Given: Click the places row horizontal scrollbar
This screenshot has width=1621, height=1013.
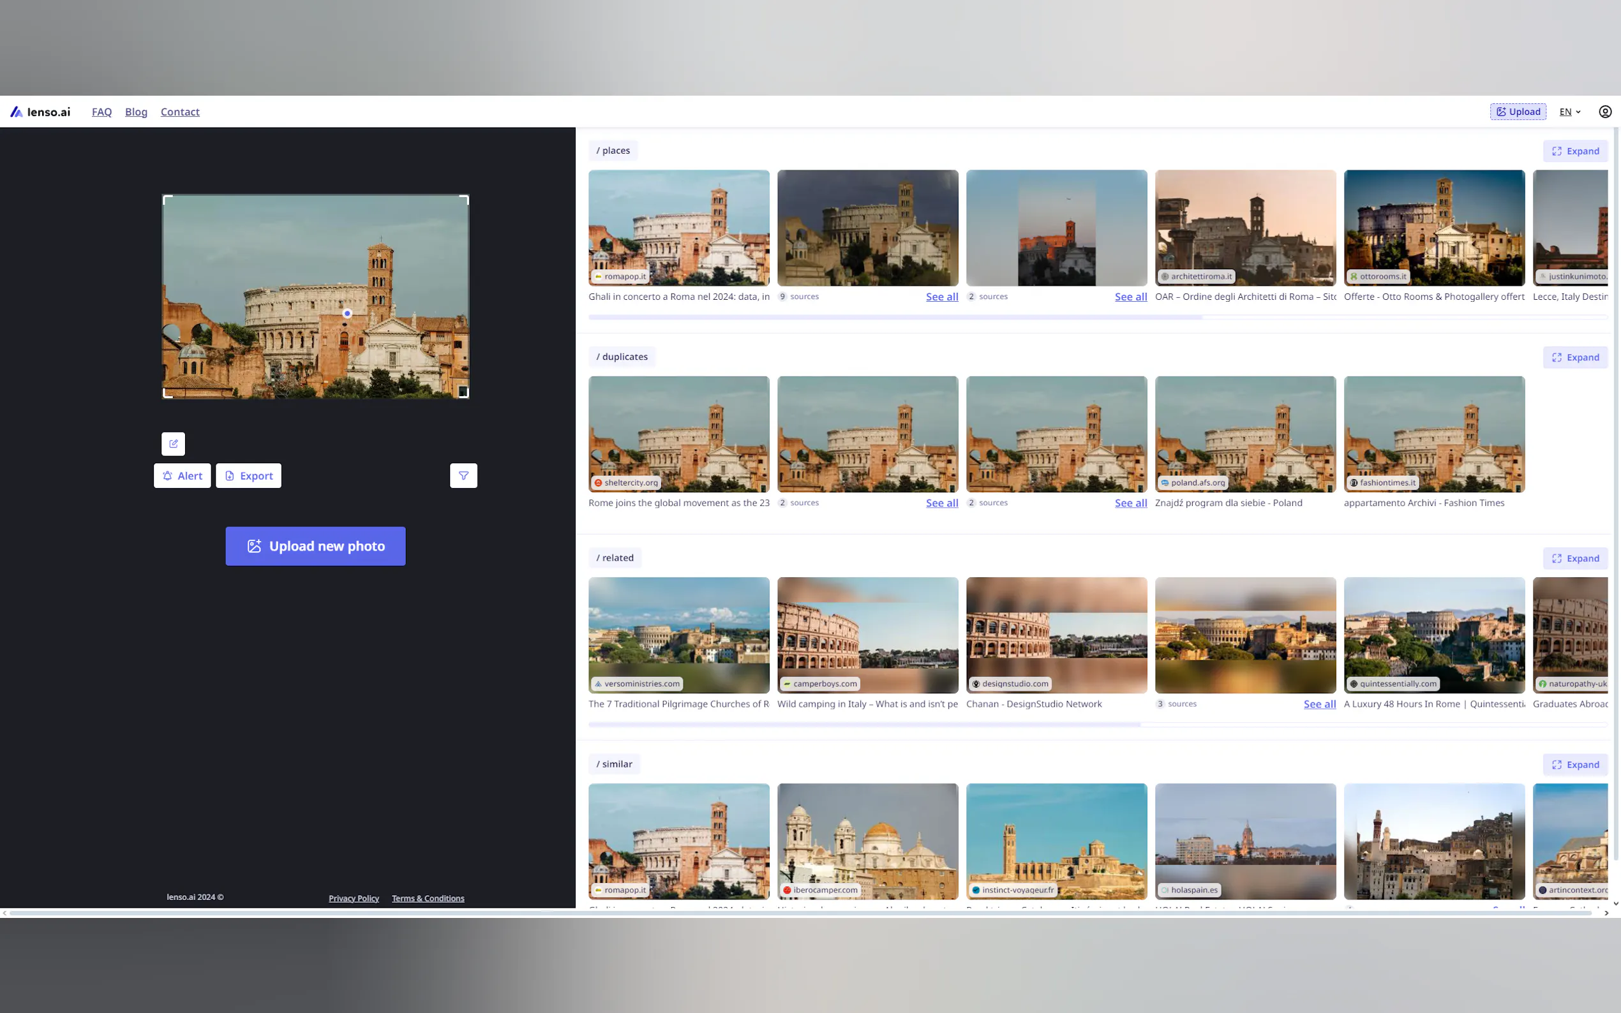Looking at the screenshot, I should point(895,317).
